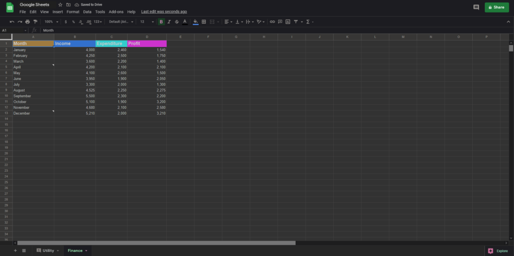Select the Income header cell

pos(75,44)
